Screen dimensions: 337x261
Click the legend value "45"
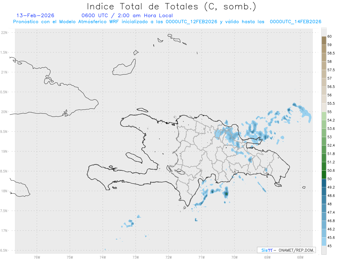[329, 246]
